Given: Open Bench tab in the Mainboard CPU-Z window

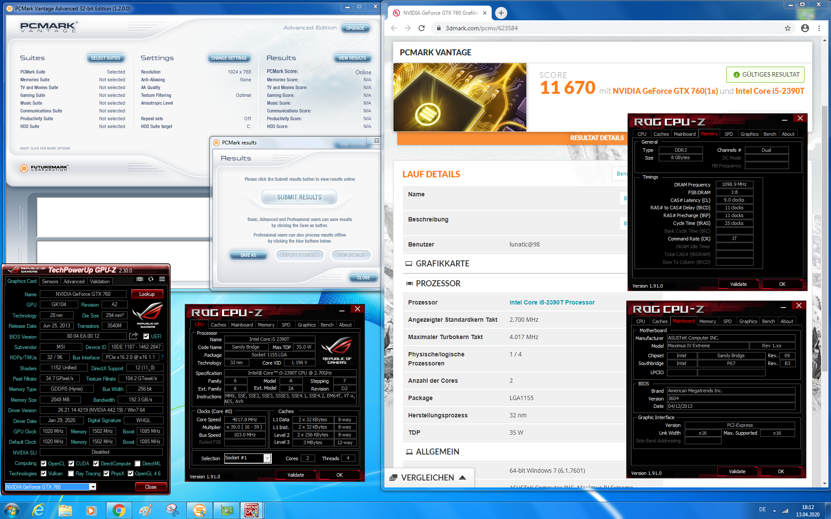Looking at the screenshot, I should pos(768,321).
